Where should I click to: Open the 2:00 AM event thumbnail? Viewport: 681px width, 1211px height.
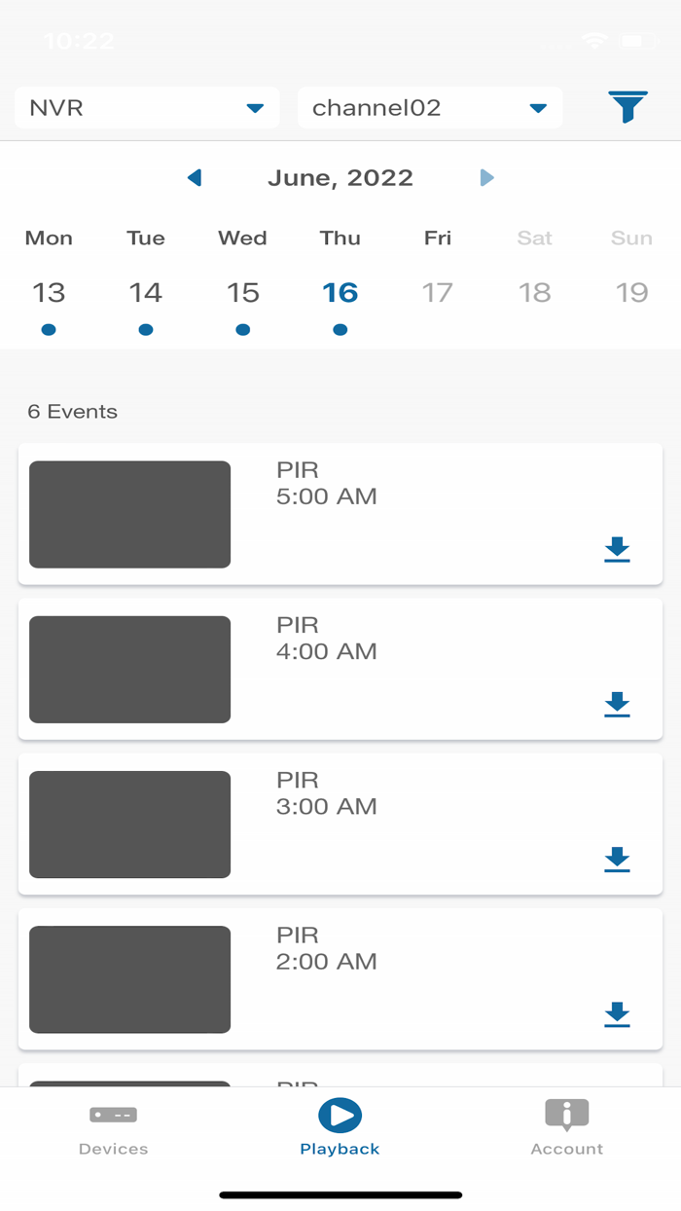click(x=130, y=979)
